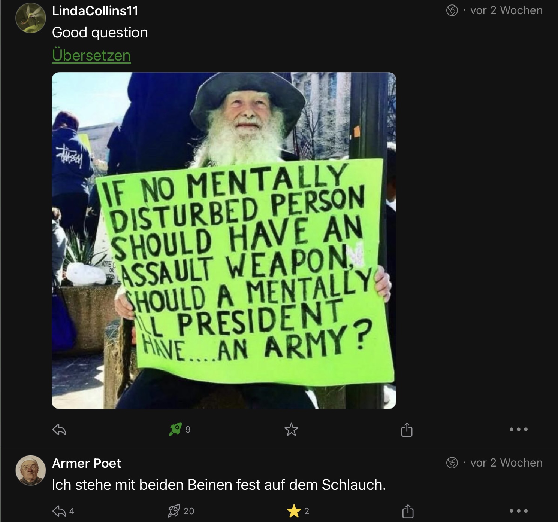Click the "Good question" post text
The width and height of the screenshot is (558, 522).
[x=100, y=33]
